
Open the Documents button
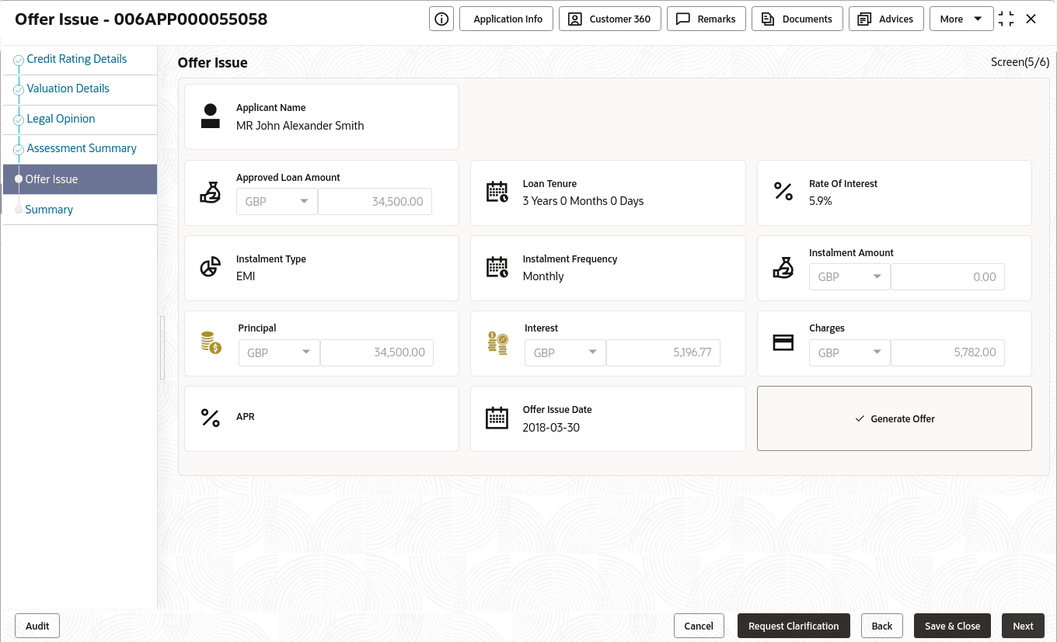tap(797, 19)
